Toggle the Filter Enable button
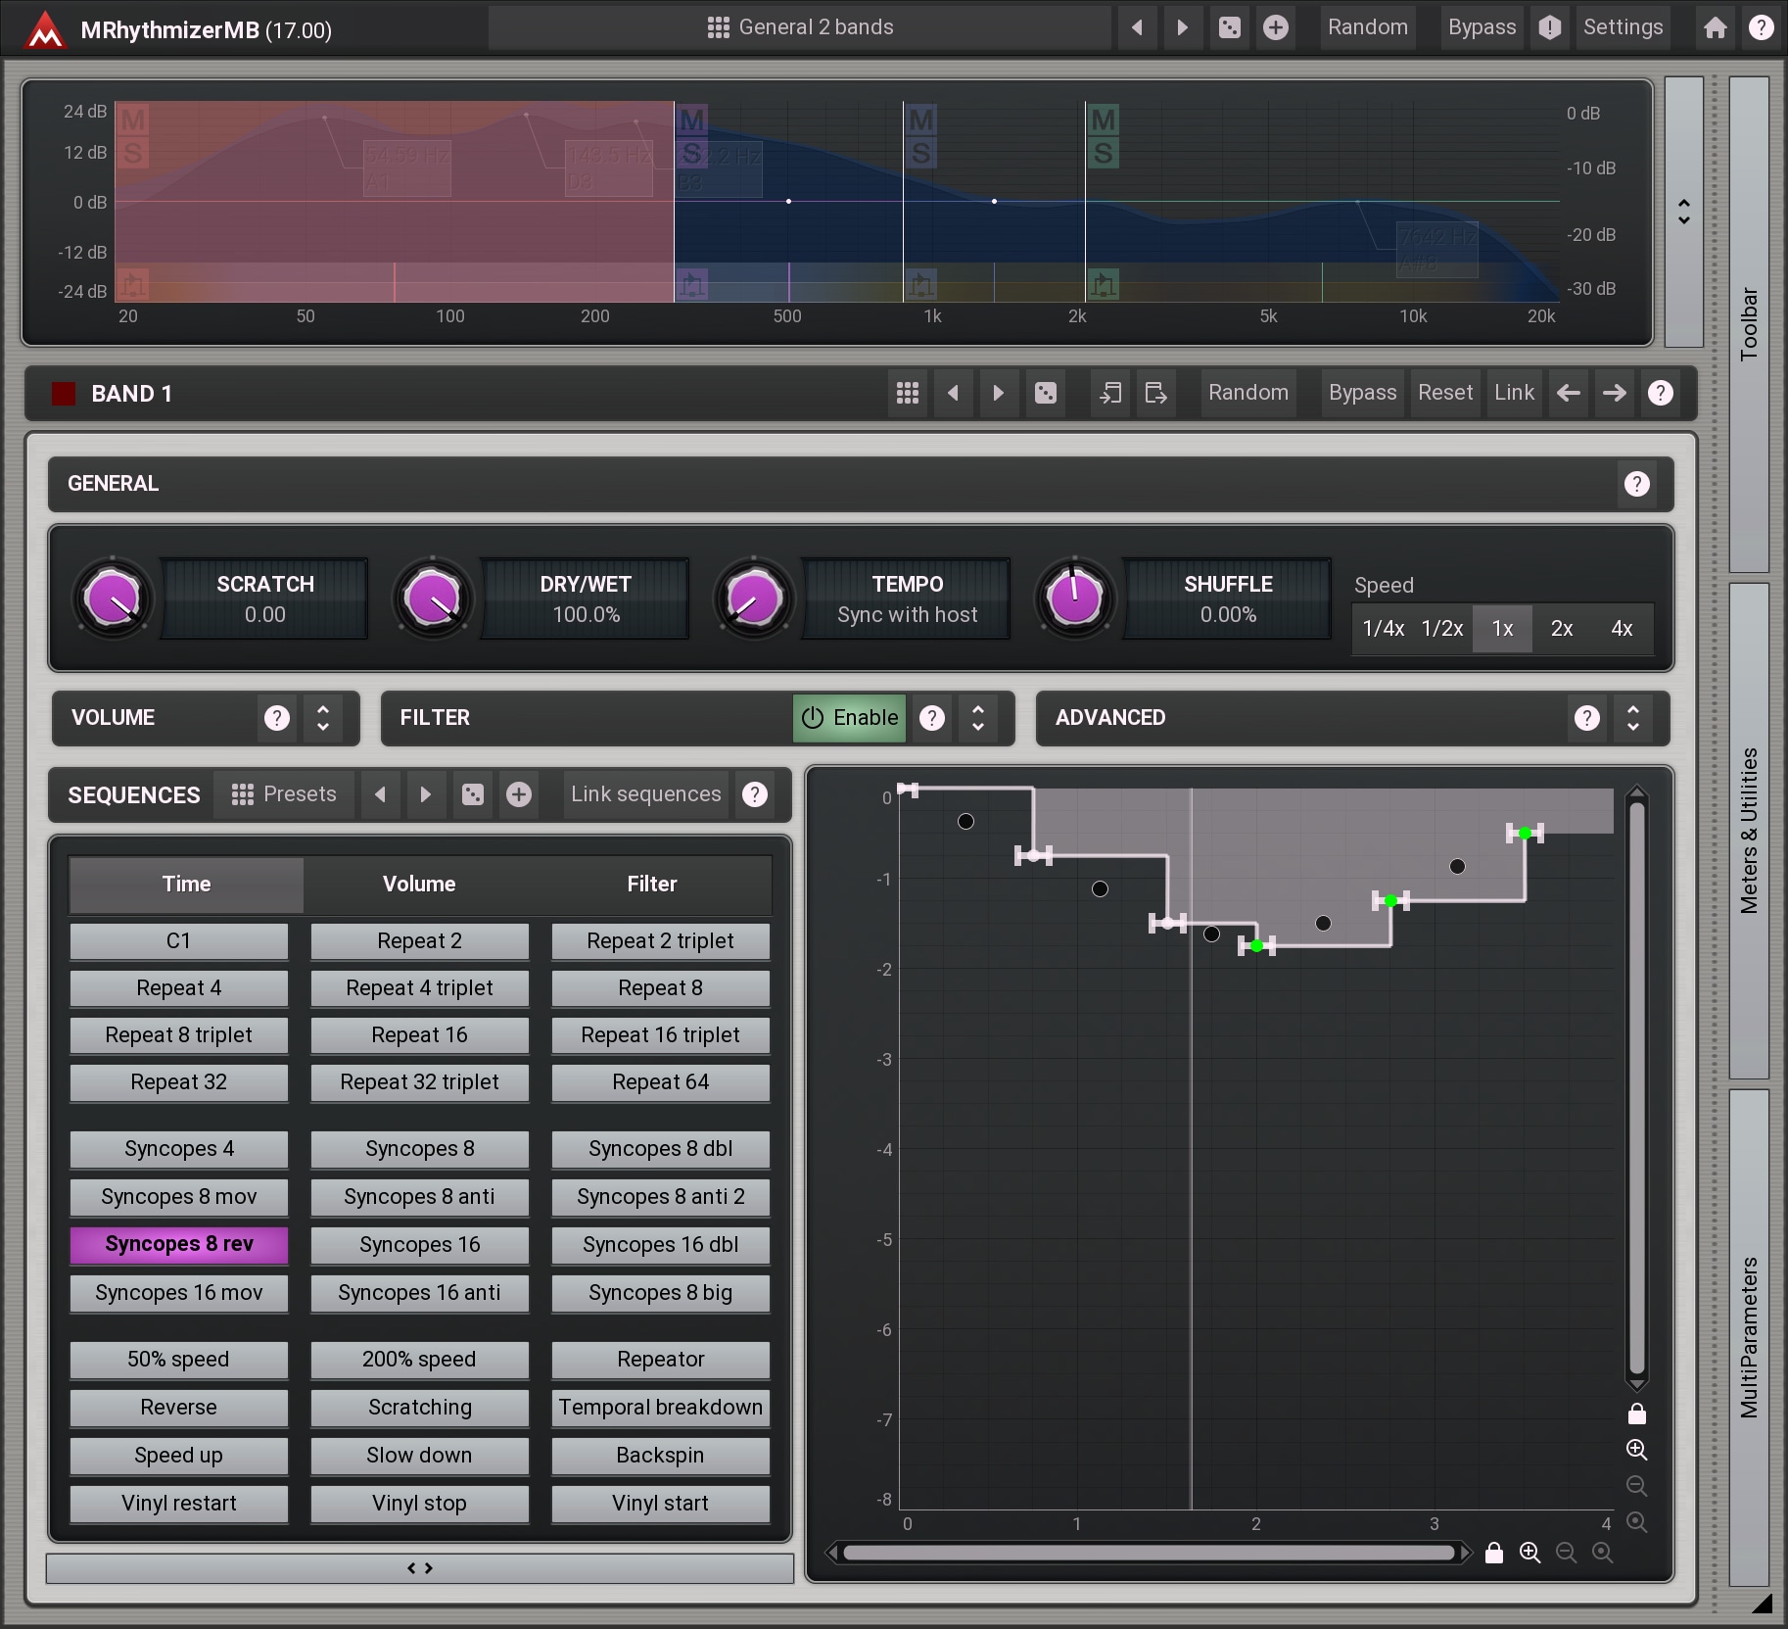The image size is (1788, 1629). pos(849,718)
